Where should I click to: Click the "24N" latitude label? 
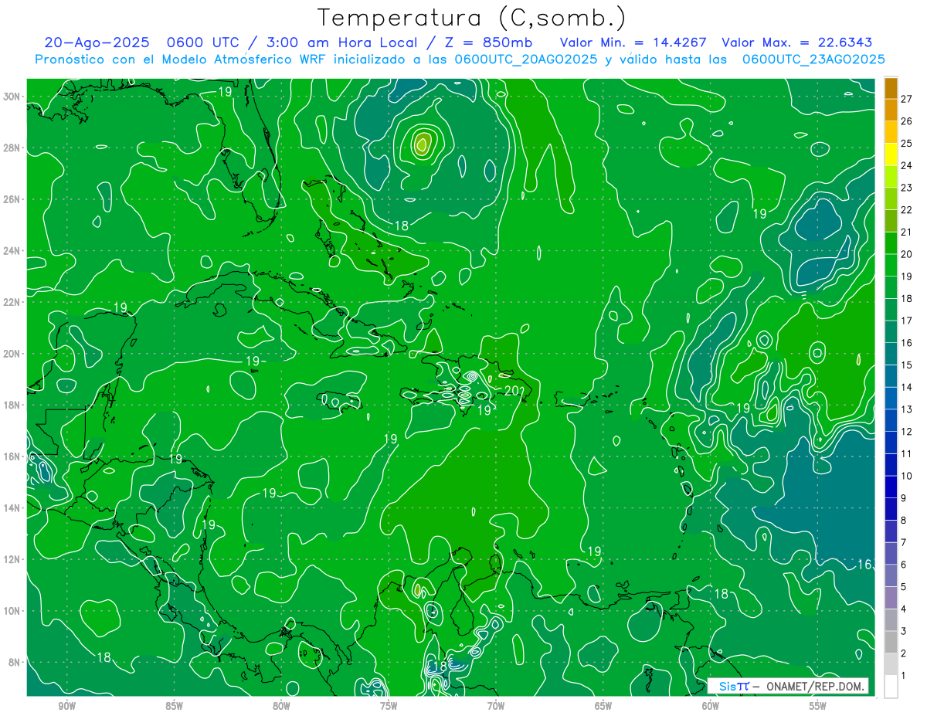[12, 251]
